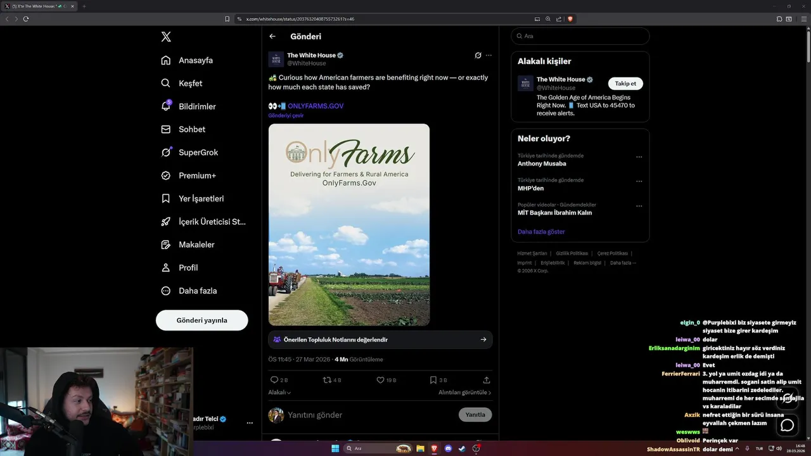The image size is (811, 456).
Task: Click Gönderi yayınla button
Action: coord(201,320)
